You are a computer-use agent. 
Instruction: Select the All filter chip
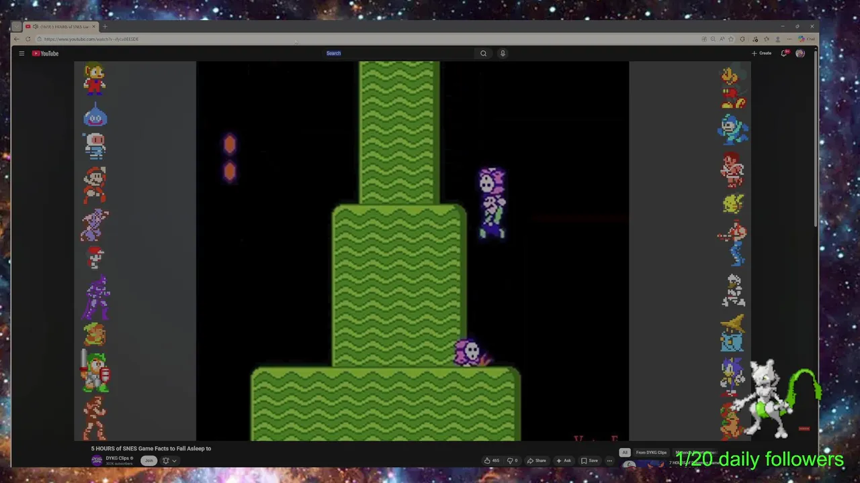tap(625, 452)
